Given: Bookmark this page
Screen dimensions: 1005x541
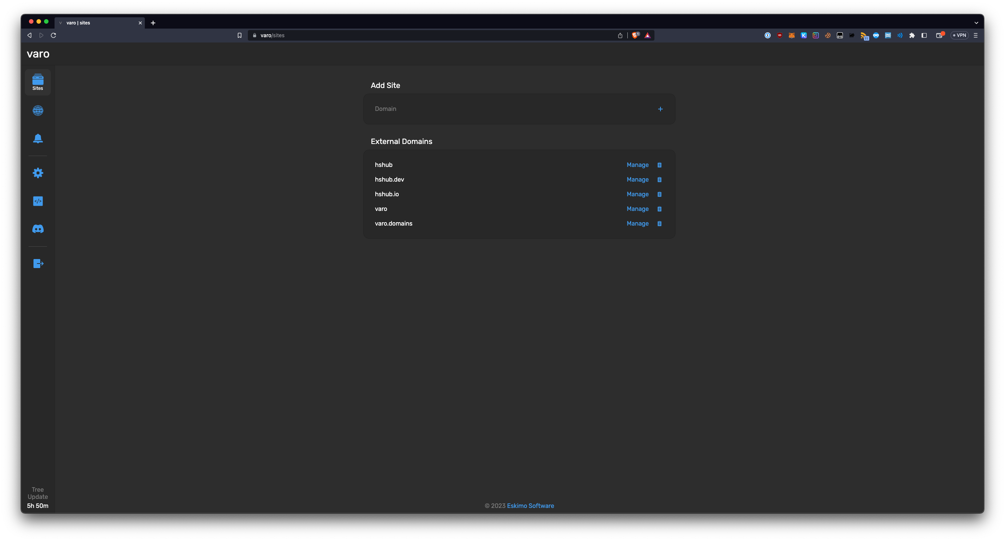Looking at the screenshot, I should [240, 35].
